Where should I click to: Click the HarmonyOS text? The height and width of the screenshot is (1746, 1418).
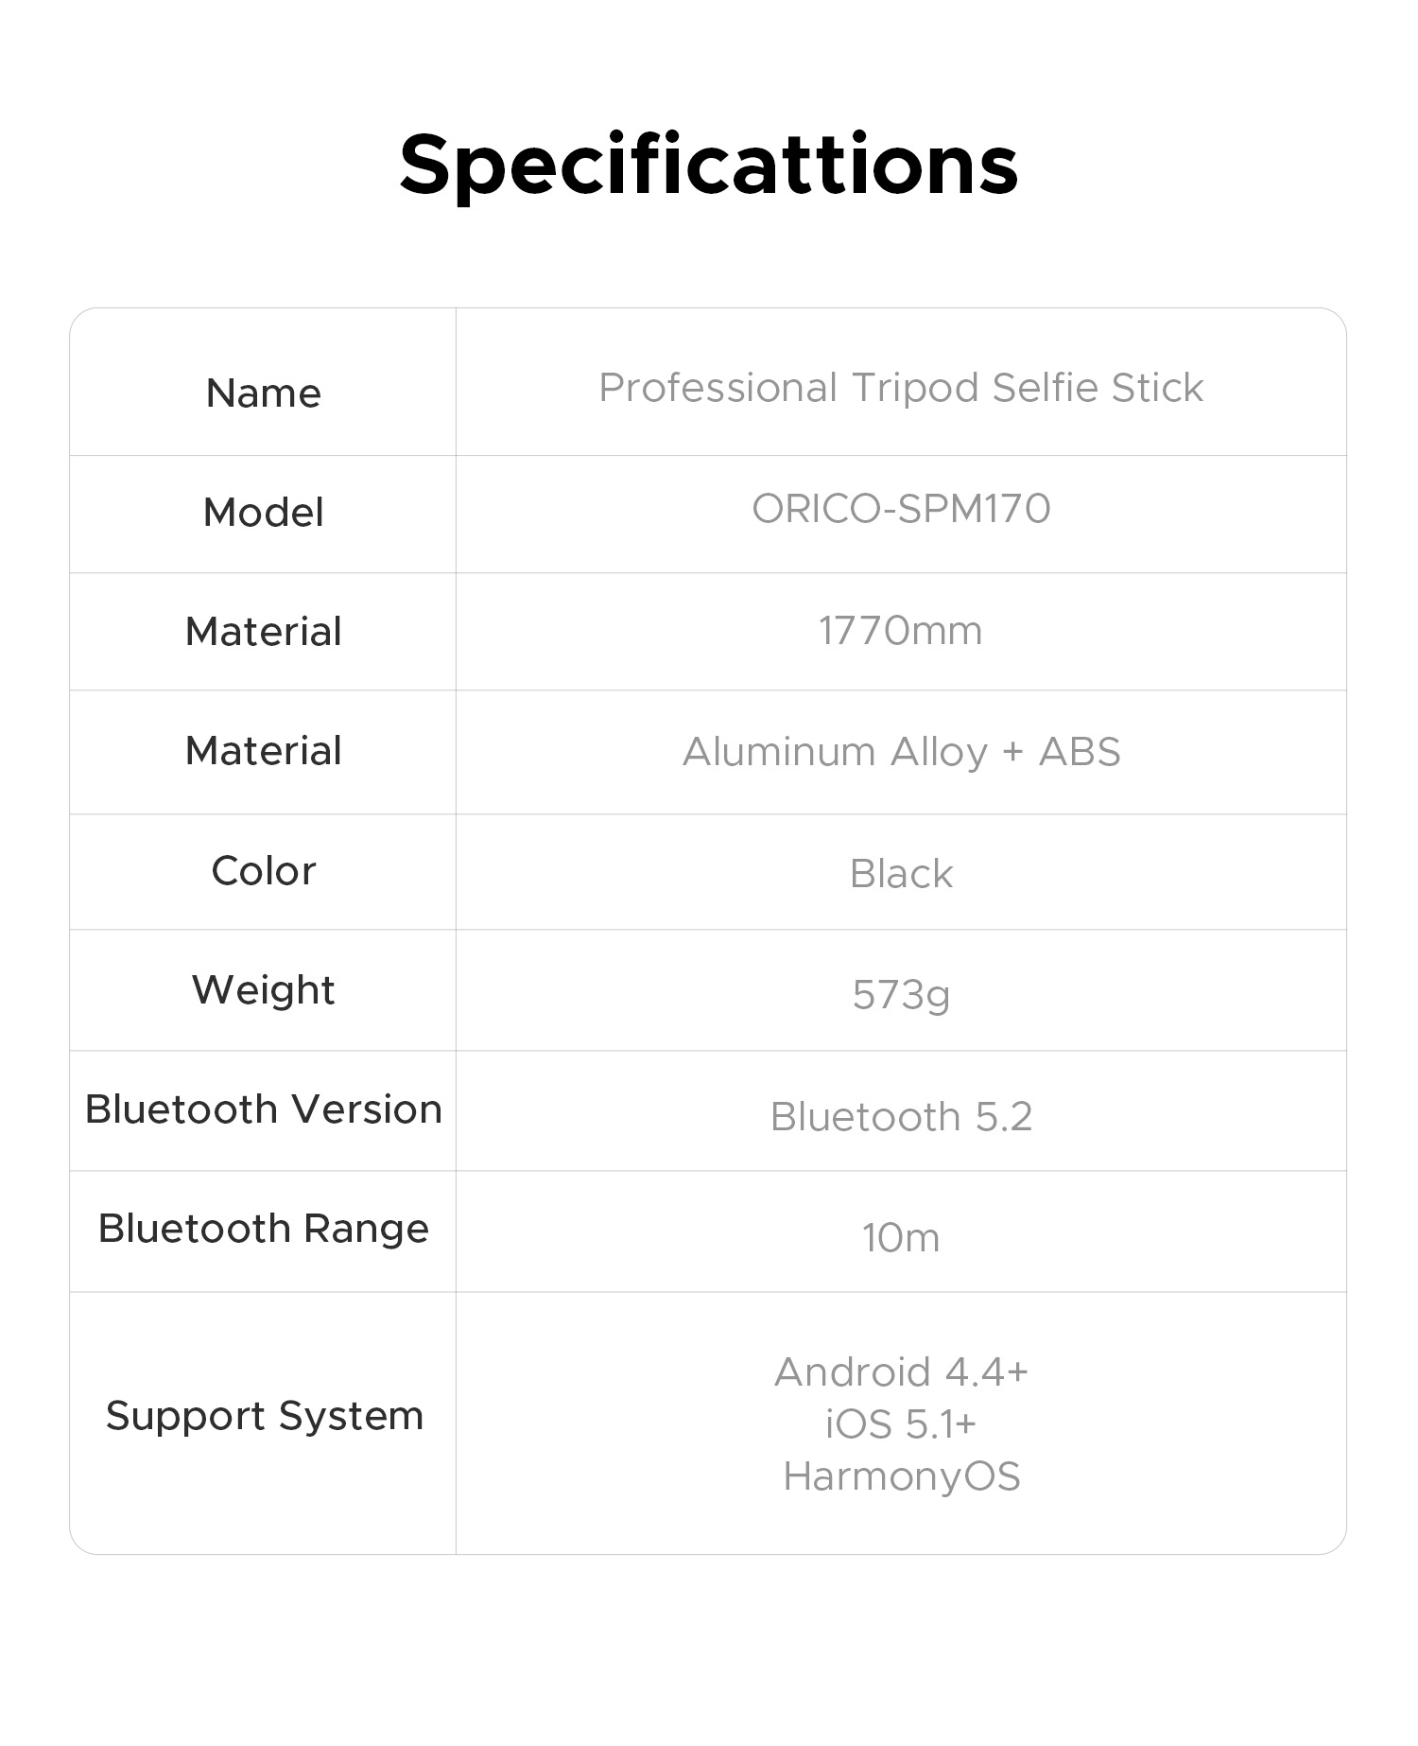point(901,1476)
